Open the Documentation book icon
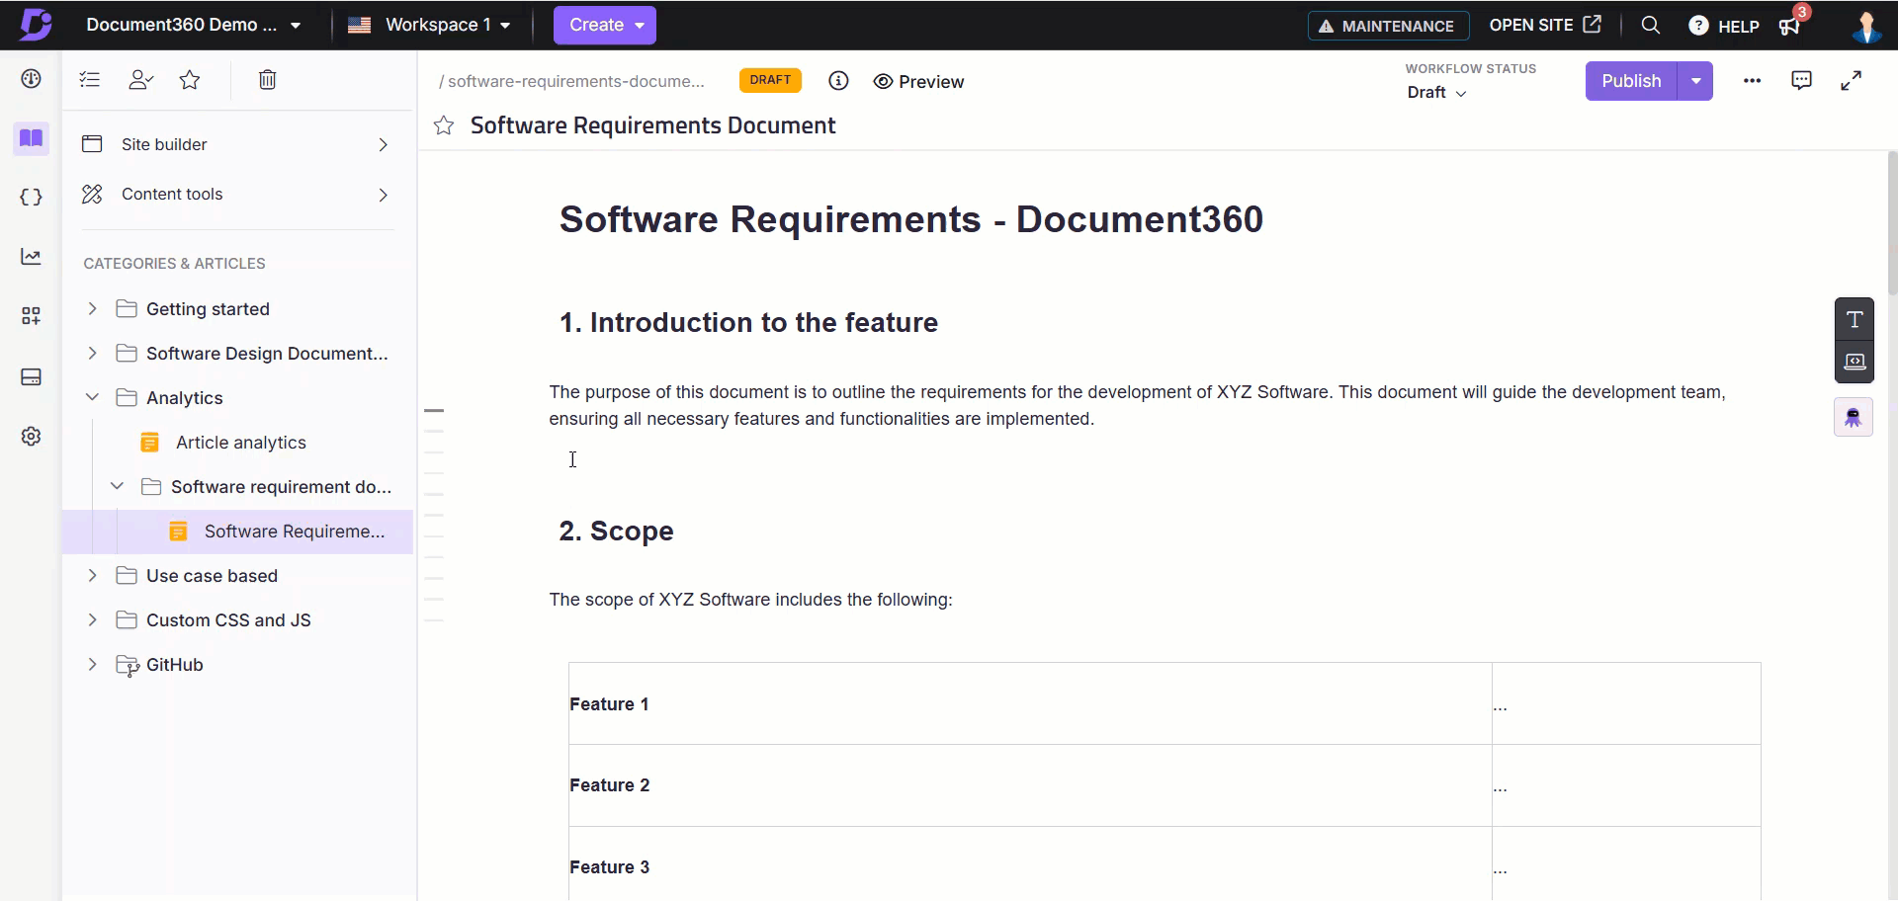The image size is (1898, 901). 31,138
